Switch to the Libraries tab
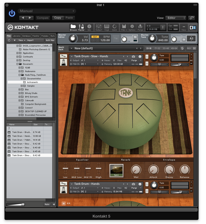The image size is (206, 224). (x=17, y=36)
